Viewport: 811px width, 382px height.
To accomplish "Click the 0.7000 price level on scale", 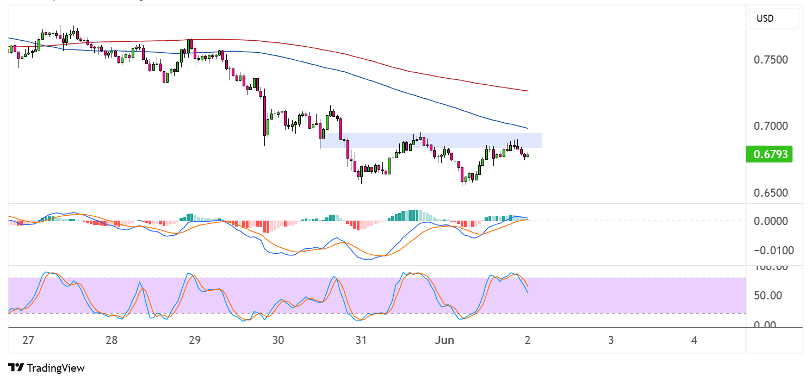I will click(x=771, y=126).
